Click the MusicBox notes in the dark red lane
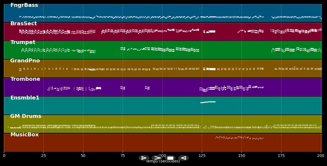Image resolution: width=327 pixels, height=166 pixels. 239,137
